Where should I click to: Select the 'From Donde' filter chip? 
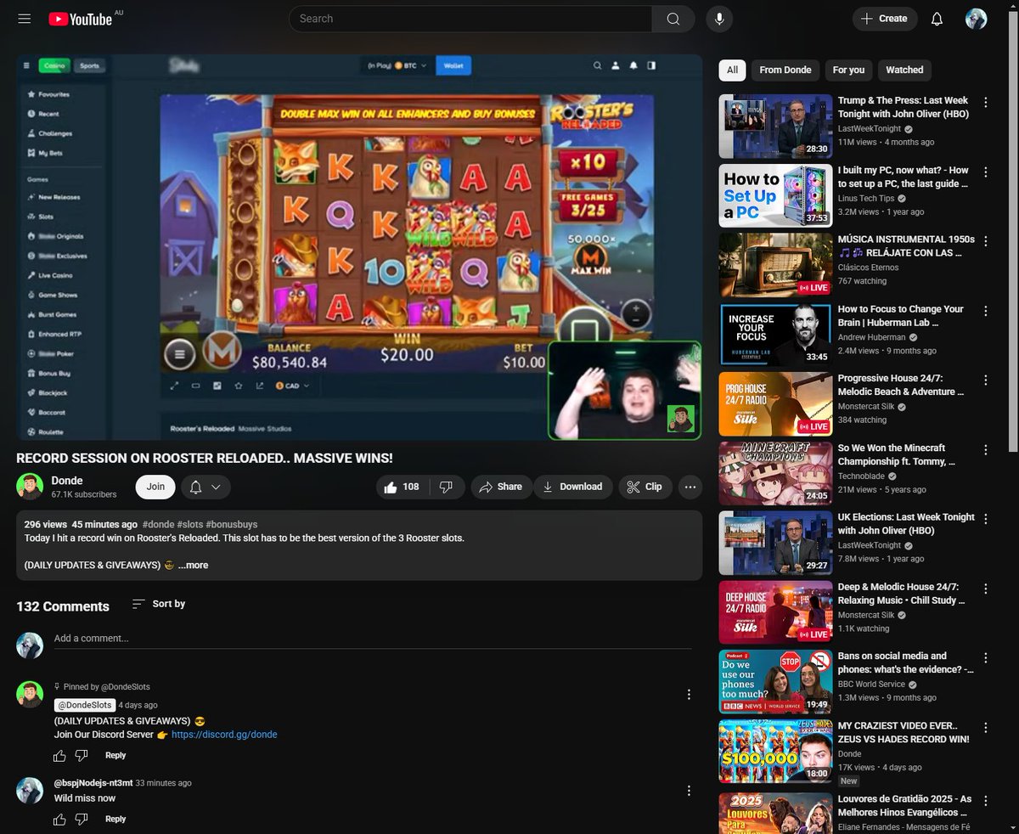[785, 70]
